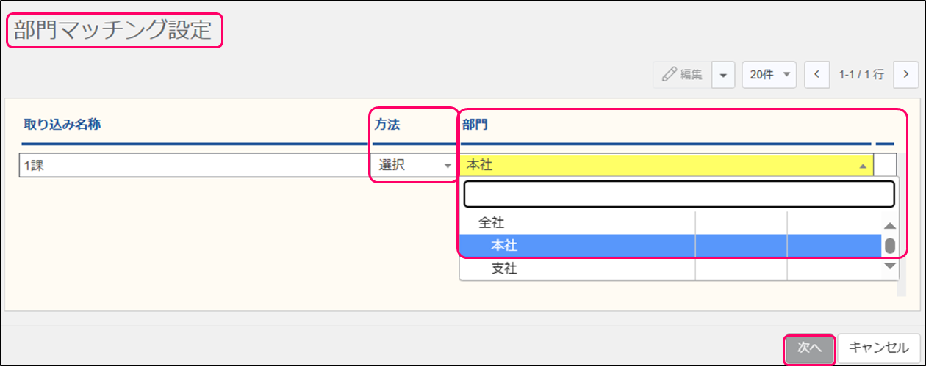Viewport: 926px width, 366px height.
Task: Click the dropdown list scrollbar thumb
Action: click(890, 245)
